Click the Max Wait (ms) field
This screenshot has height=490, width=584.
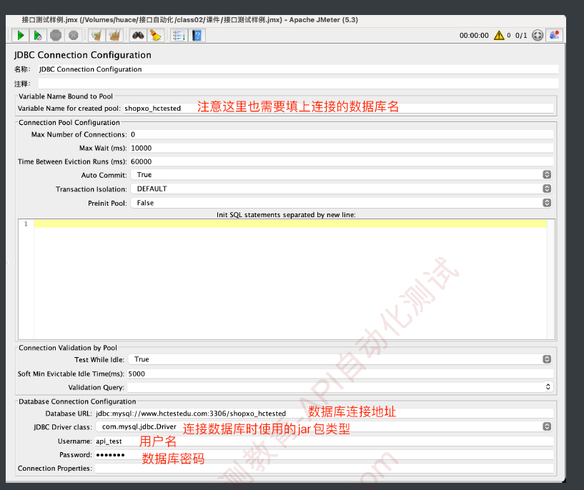(341, 148)
